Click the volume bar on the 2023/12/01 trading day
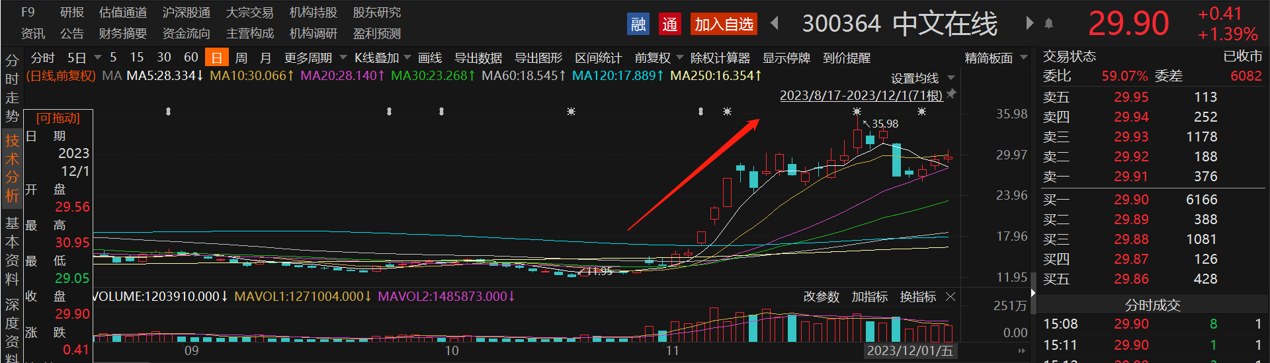 tap(949, 333)
